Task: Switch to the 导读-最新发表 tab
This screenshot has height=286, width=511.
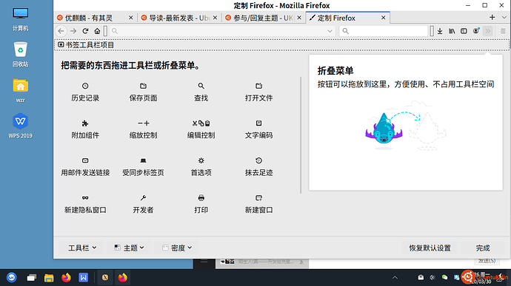Action: pos(179,18)
